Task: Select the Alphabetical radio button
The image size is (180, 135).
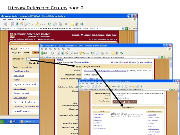Action: (x=27, y=63)
